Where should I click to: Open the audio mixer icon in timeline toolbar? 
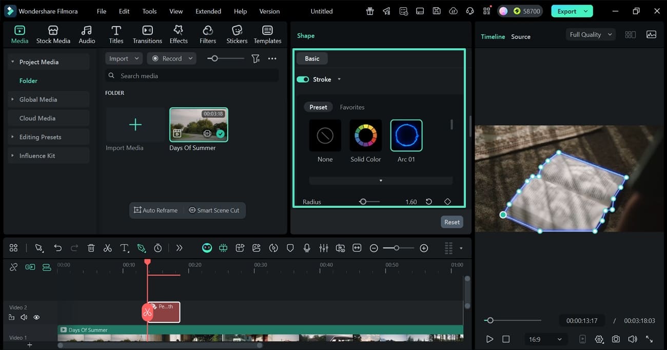(x=323, y=248)
